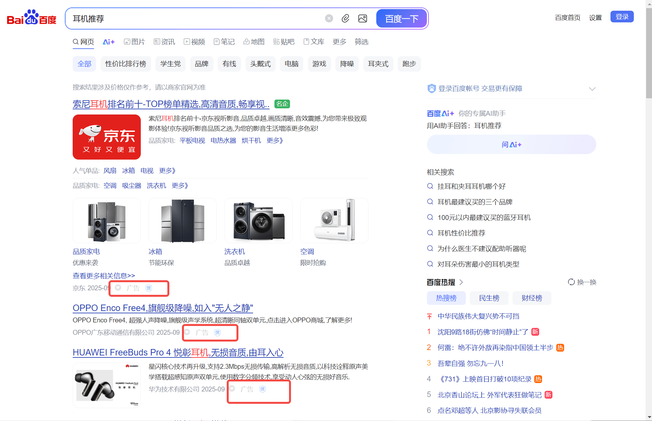Screen dimensions: 652x421
Task: Select the 全部 filter chip
Action: point(84,64)
